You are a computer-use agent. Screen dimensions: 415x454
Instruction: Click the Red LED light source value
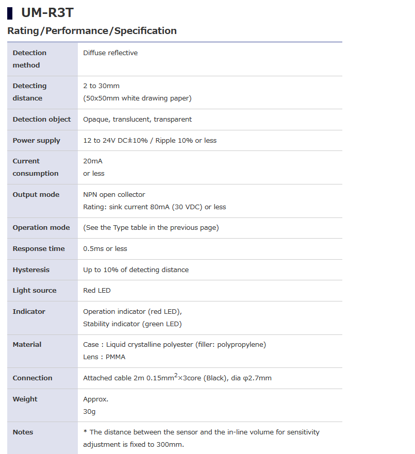coord(97,290)
